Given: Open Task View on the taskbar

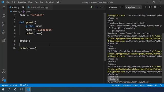Looking at the screenshot, I should [22, 89].
